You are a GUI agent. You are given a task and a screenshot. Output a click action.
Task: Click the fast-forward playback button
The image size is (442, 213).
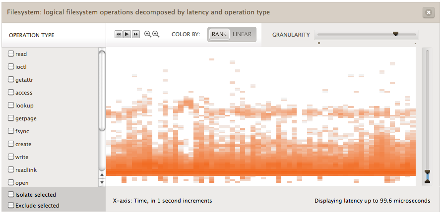[x=136, y=34]
